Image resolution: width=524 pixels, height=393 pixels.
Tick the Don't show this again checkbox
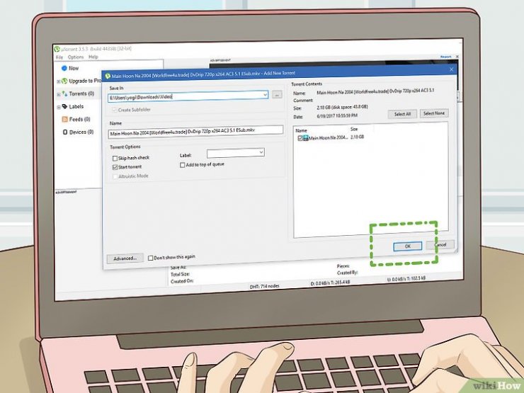coord(150,258)
